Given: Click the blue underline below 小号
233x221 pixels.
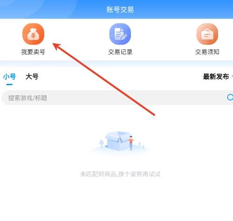Looking at the screenshot, I should (x=9, y=85).
